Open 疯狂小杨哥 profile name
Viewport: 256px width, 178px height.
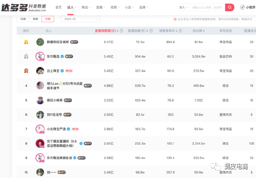(55, 100)
